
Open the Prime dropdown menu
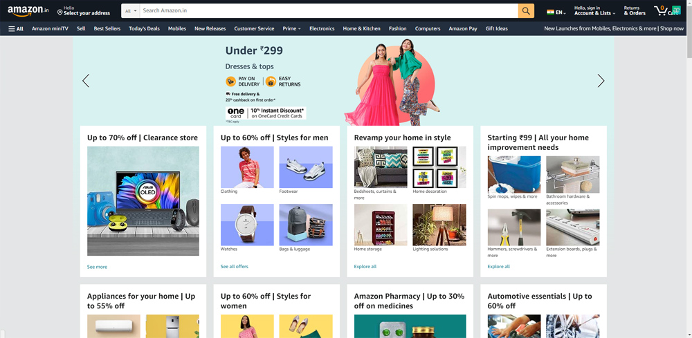click(x=291, y=28)
